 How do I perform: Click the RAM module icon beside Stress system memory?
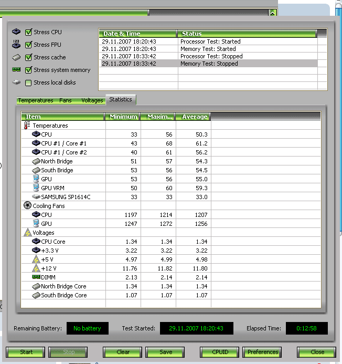(x=16, y=70)
